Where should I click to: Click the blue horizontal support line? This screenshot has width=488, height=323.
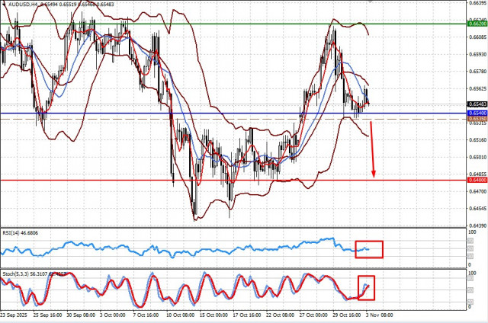click(x=233, y=114)
